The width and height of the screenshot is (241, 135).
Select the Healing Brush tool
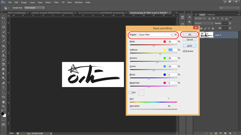click(x=3, y=46)
